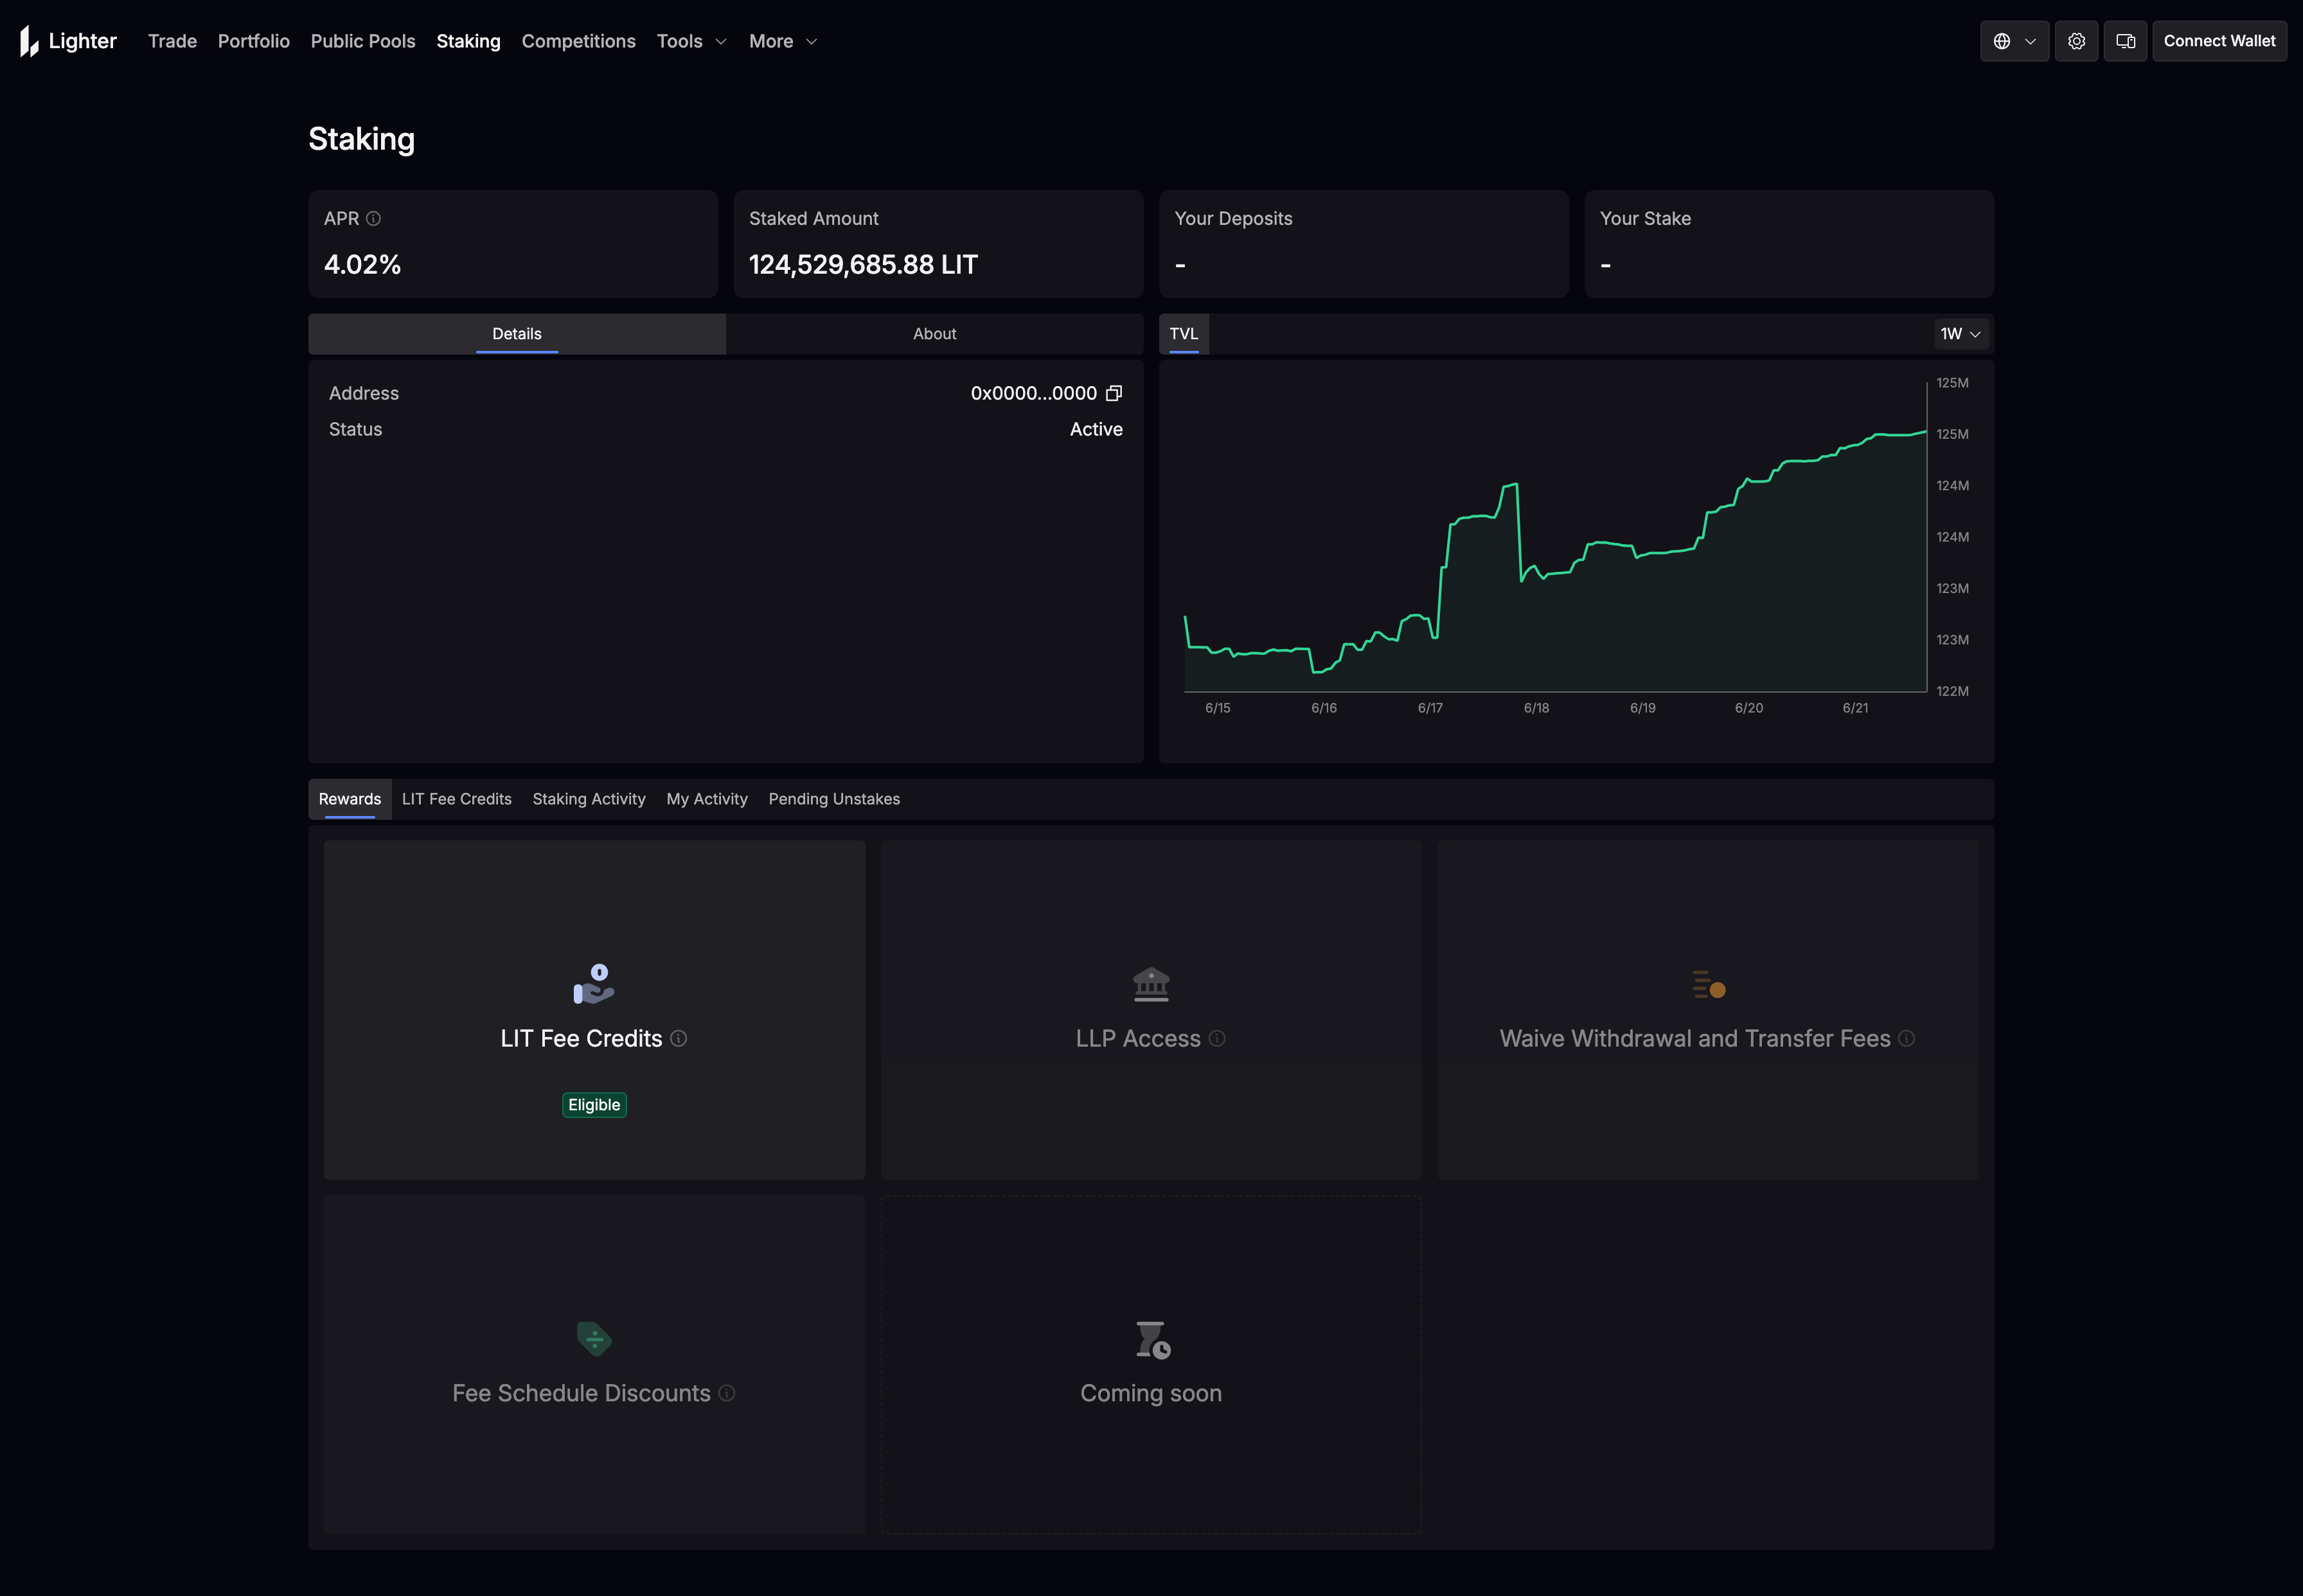Viewport: 2303px width, 1596px height.
Task: Select Staking in navigation
Action: [468, 41]
